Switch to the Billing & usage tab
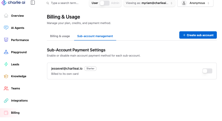The height and width of the screenshot is (121, 222). (60, 36)
